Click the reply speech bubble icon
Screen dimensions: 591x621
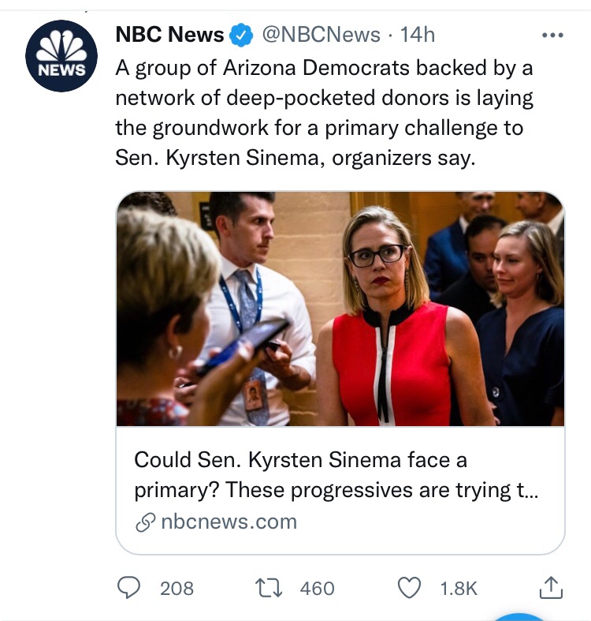129,587
